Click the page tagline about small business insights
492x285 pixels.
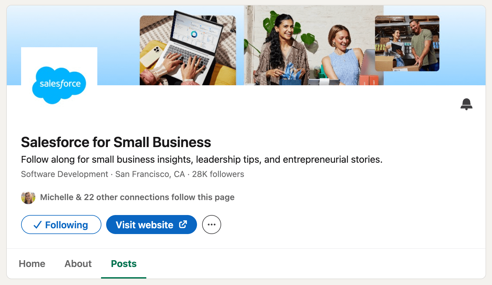coord(202,159)
